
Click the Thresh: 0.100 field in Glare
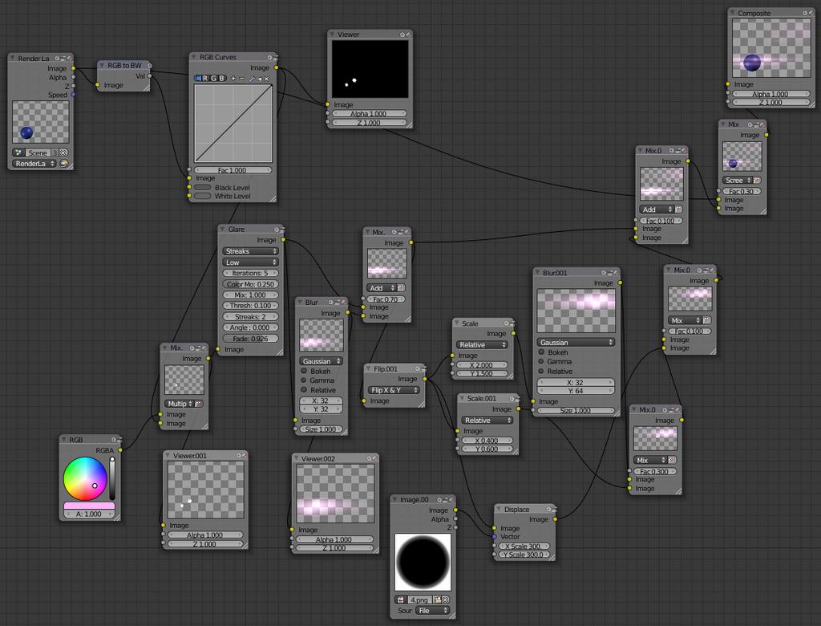pos(250,306)
